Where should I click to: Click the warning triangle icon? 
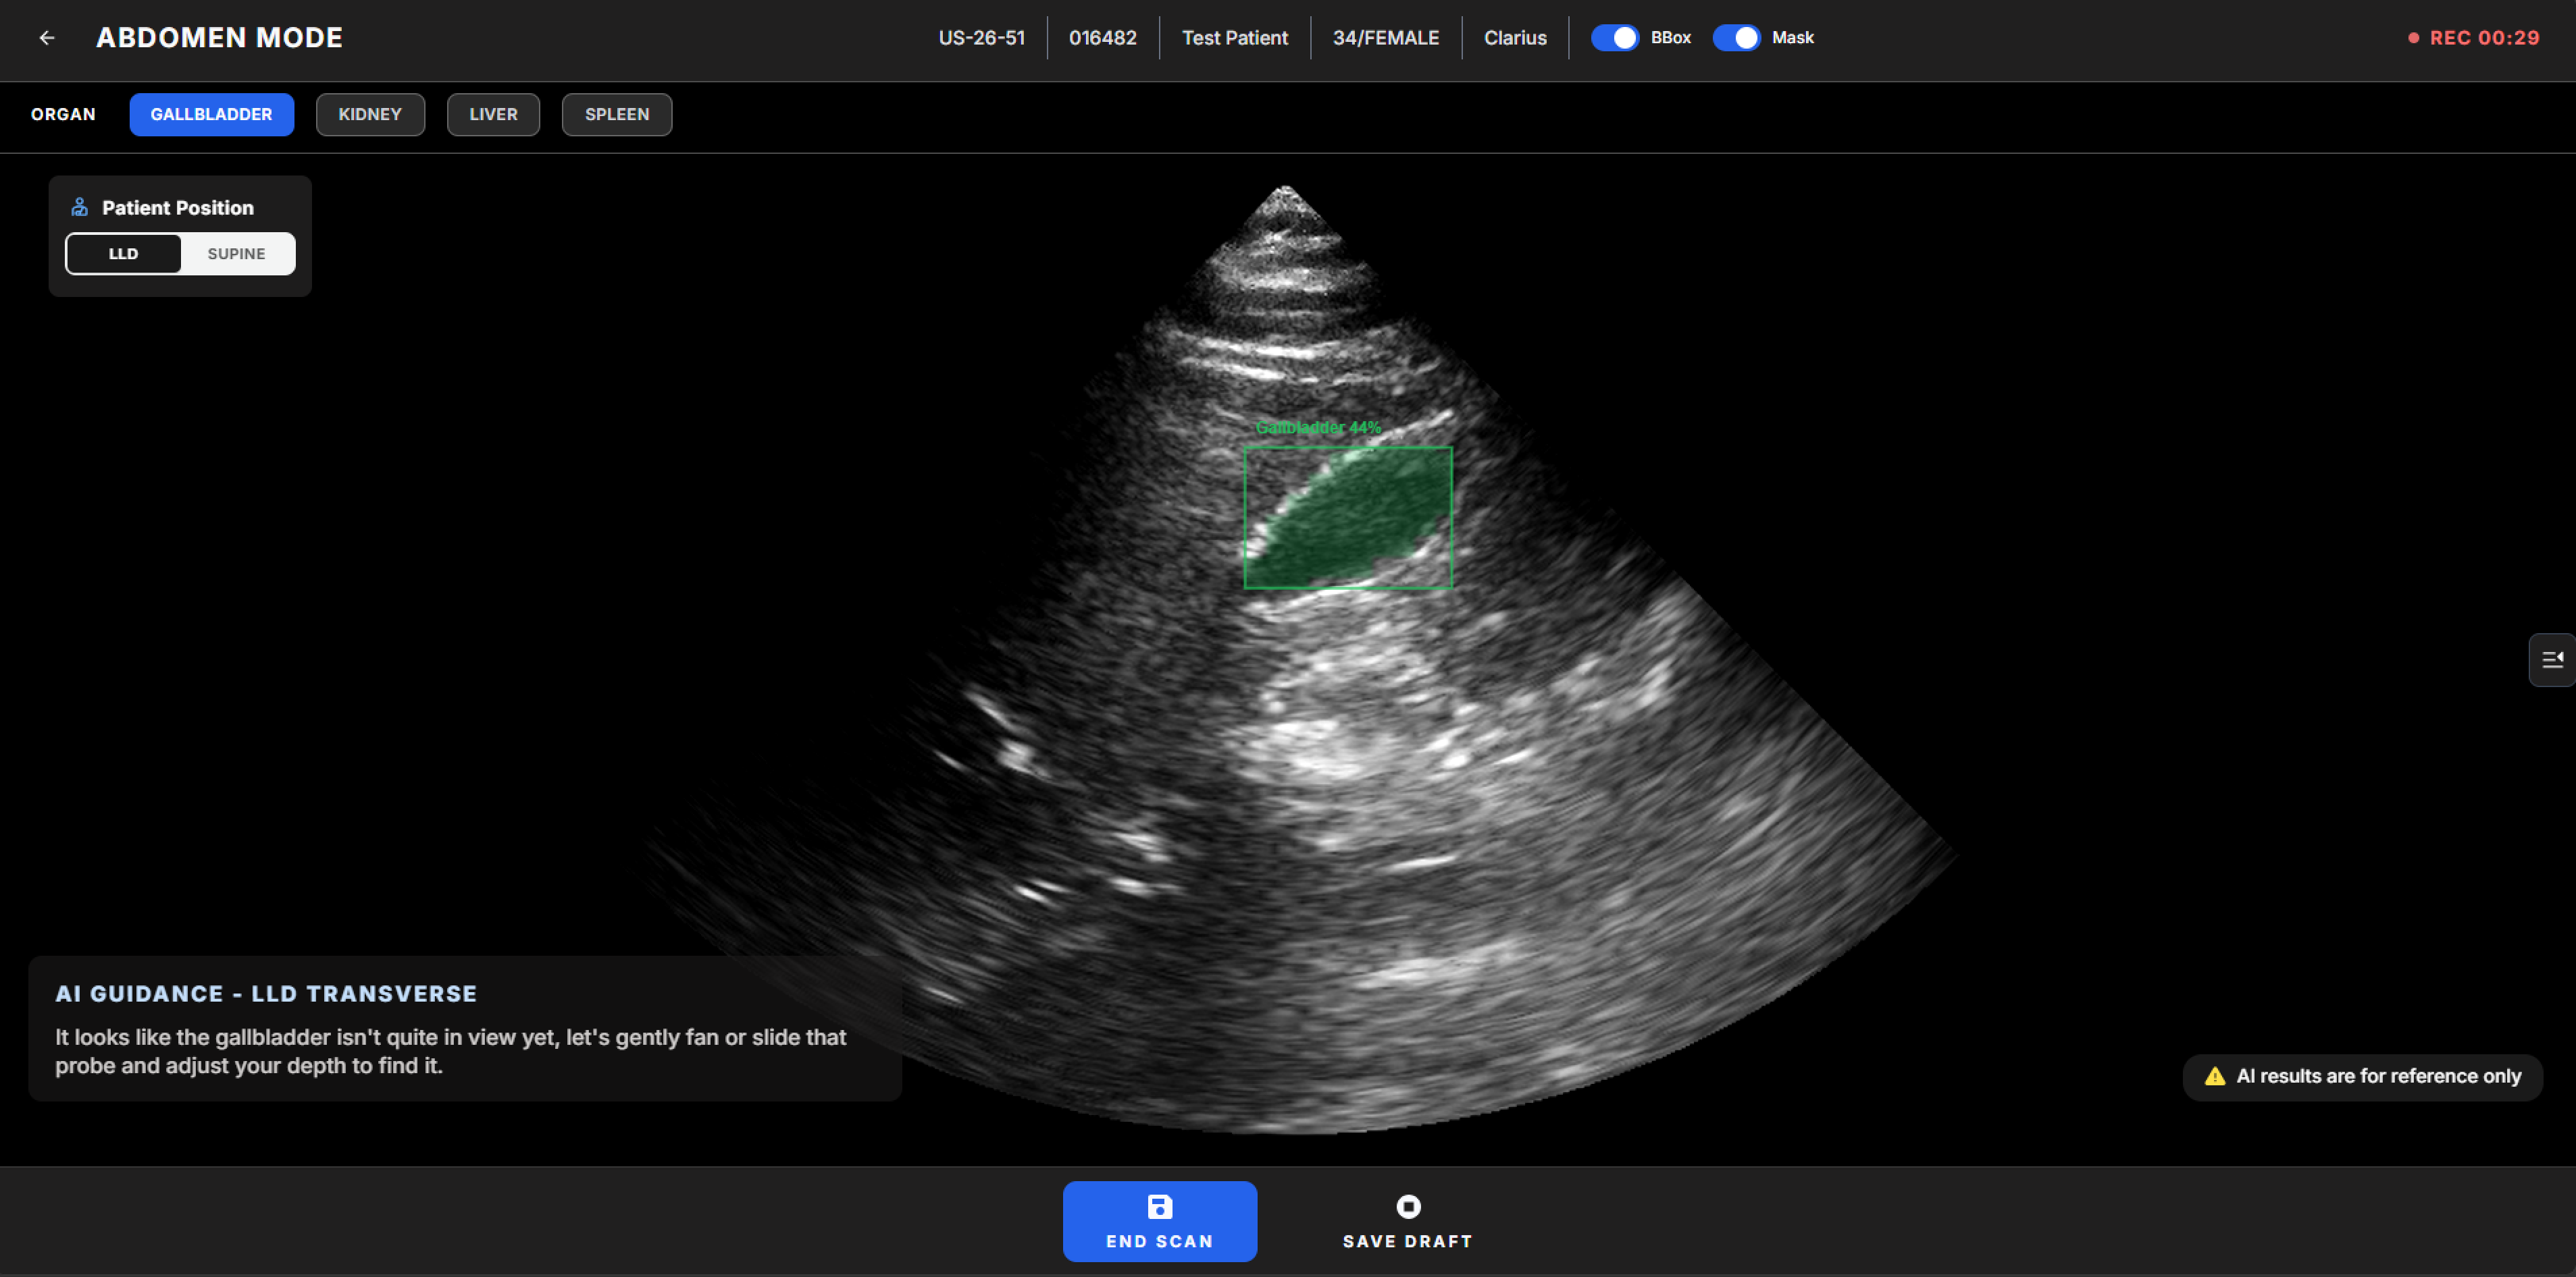(2215, 1076)
